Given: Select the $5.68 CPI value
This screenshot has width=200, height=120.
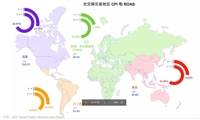Looking at the screenshot, I should pos(135,95).
